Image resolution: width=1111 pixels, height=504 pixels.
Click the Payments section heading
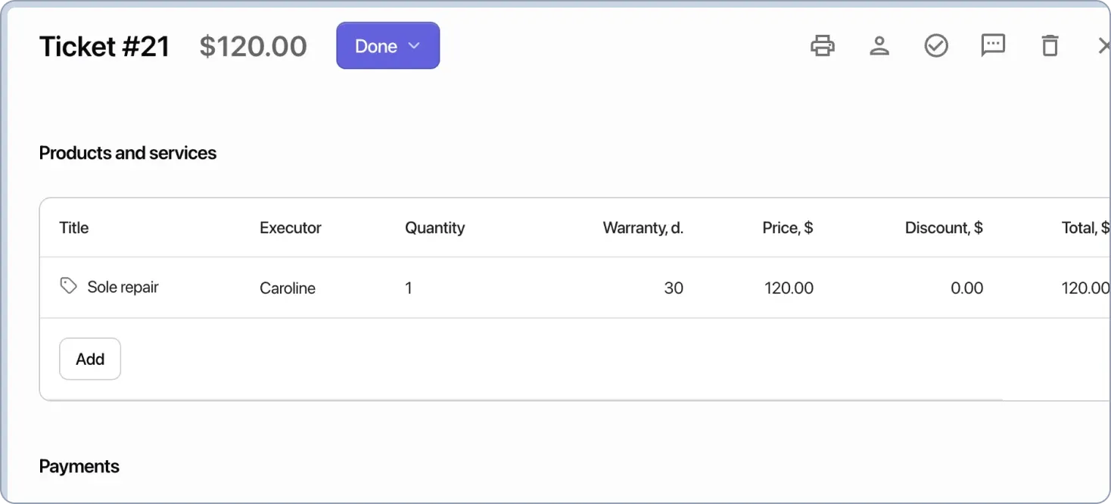point(79,466)
